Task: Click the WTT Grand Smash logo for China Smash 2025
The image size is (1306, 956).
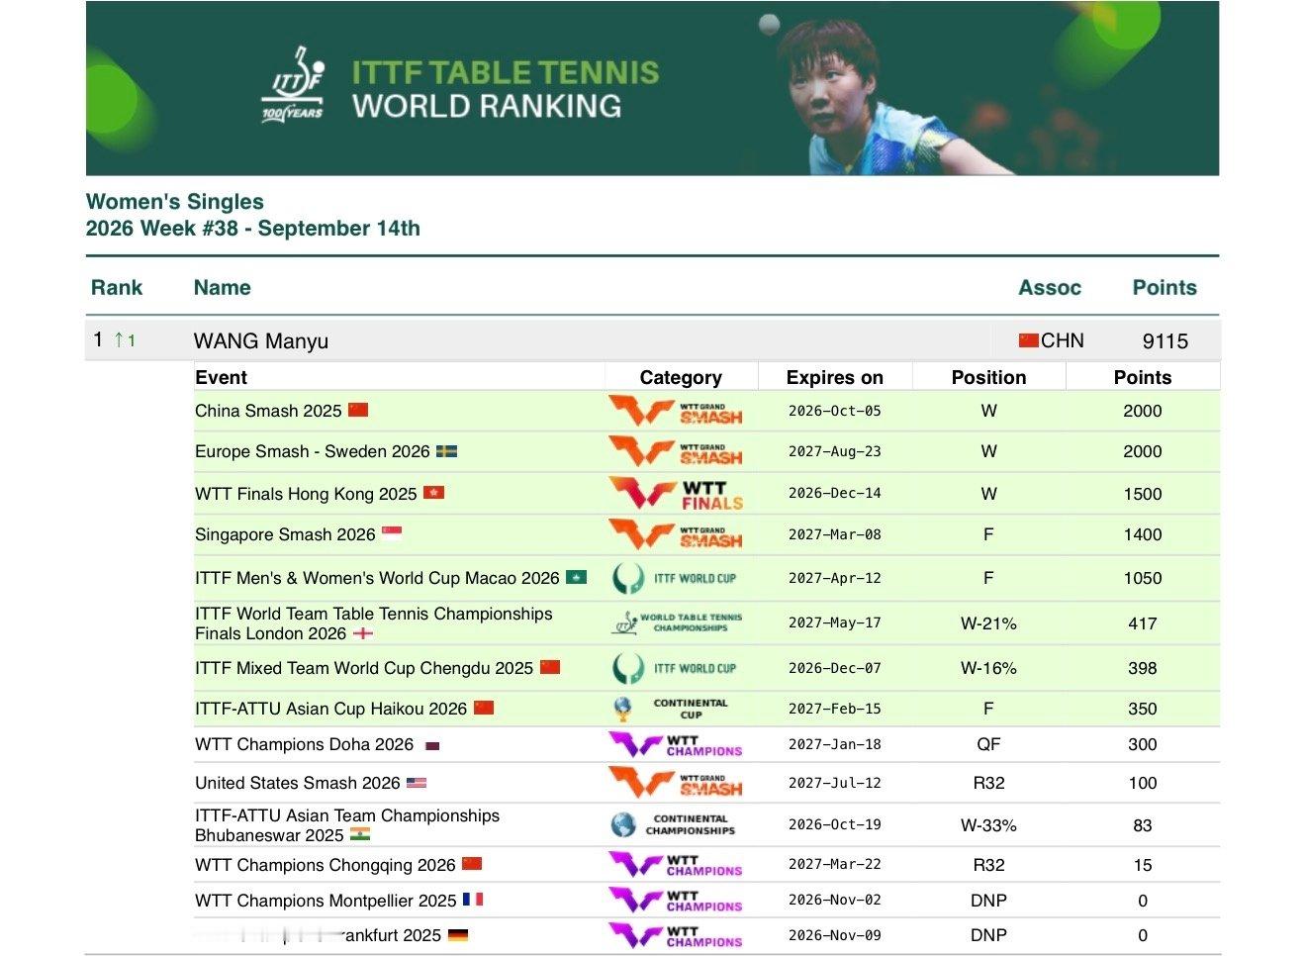Action: pos(676,411)
